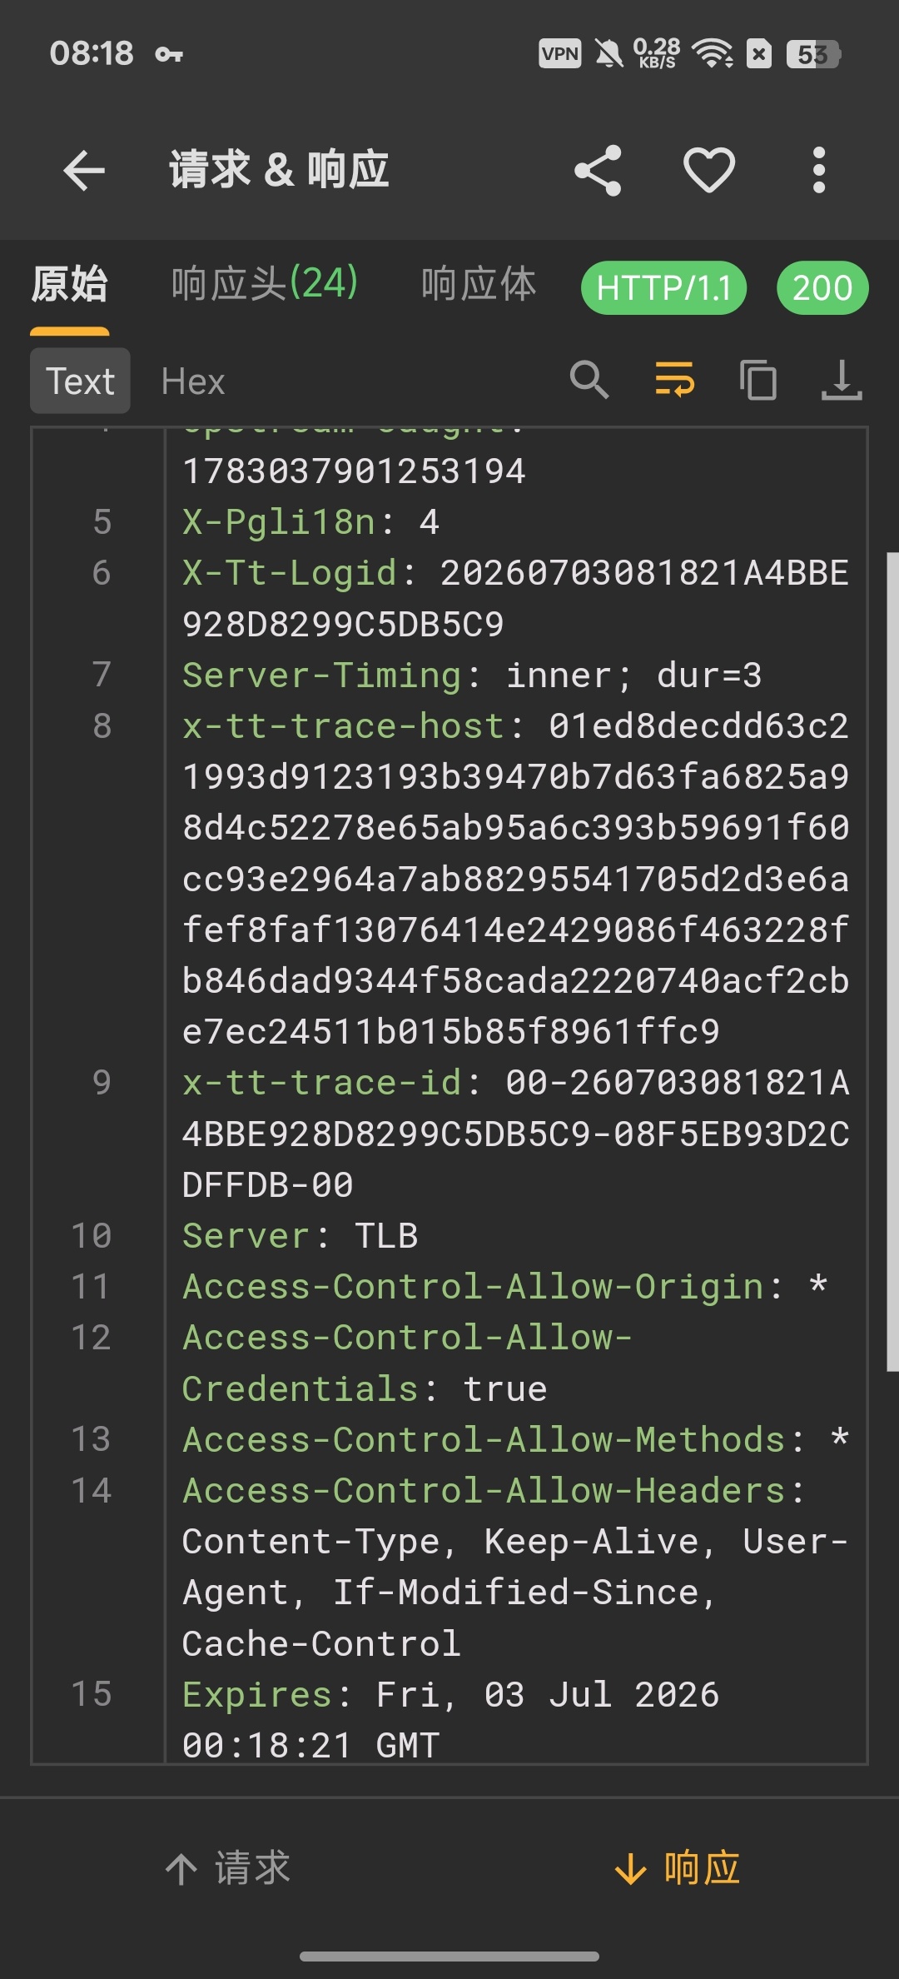Favorite this request with heart icon
The width and height of the screenshot is (899, 1979).
coord(709,170)
